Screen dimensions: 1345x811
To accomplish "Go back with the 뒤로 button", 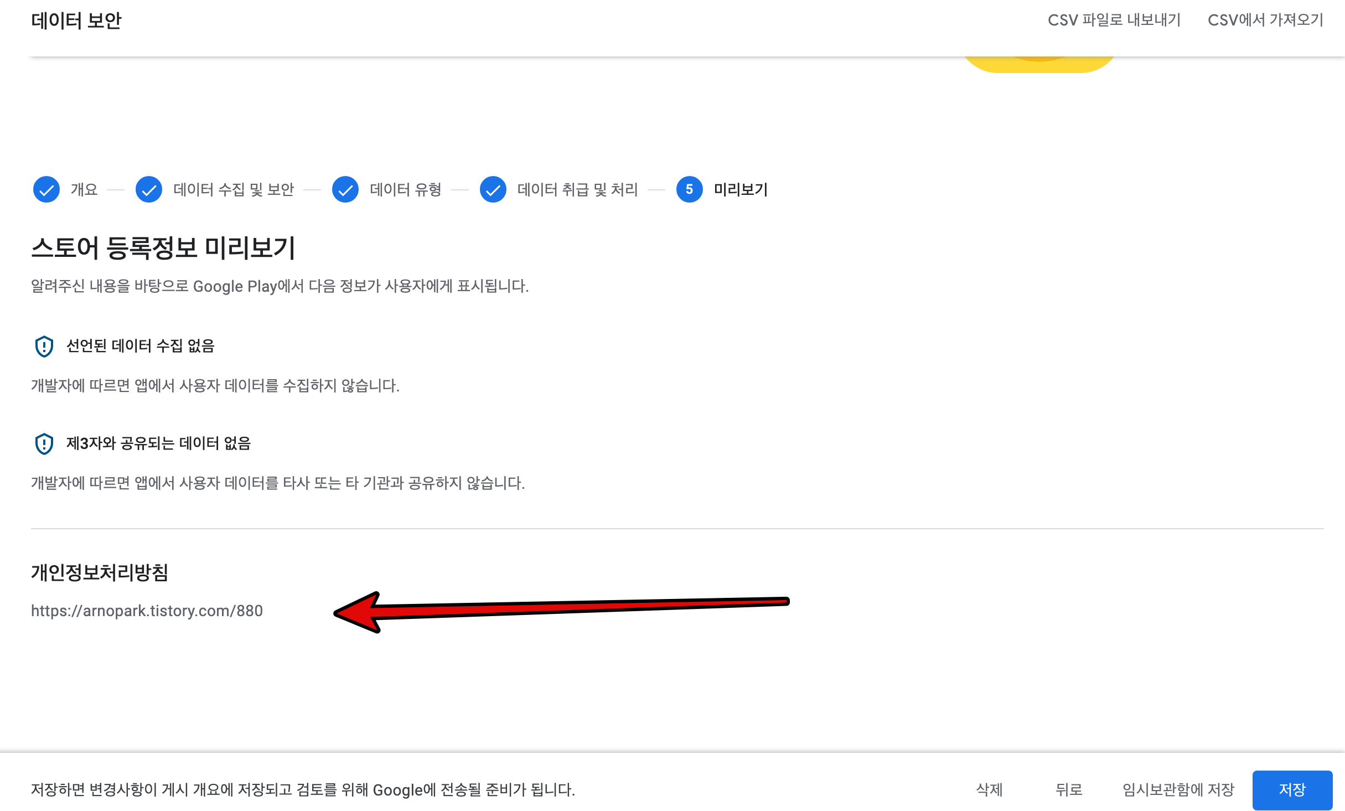I will pyautogui.click(x=1068, y=790).
